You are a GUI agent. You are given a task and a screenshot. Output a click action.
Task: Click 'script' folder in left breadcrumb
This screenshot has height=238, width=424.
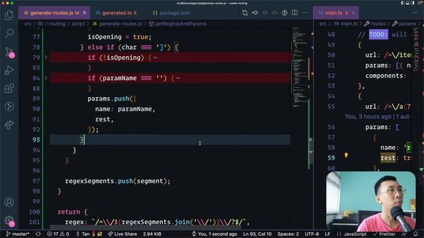[x=78, y=24]
